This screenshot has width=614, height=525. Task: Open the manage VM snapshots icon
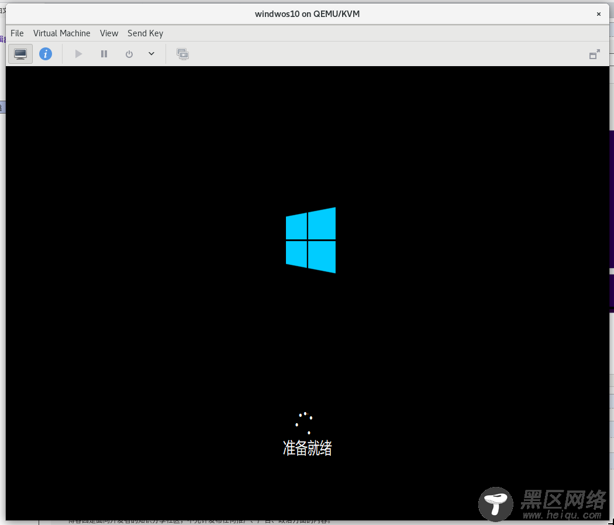click(182, 54)
